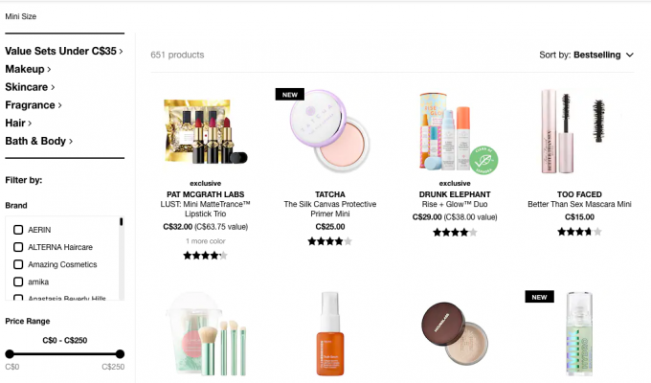Expand the Makeup category

28,69
